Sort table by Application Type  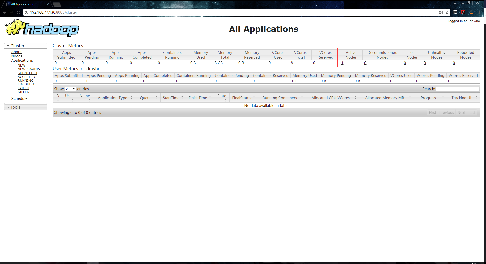point(115,98)
